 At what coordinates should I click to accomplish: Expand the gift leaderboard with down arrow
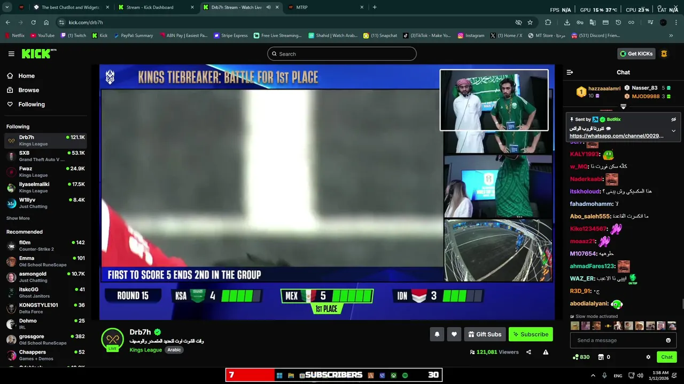623,107
